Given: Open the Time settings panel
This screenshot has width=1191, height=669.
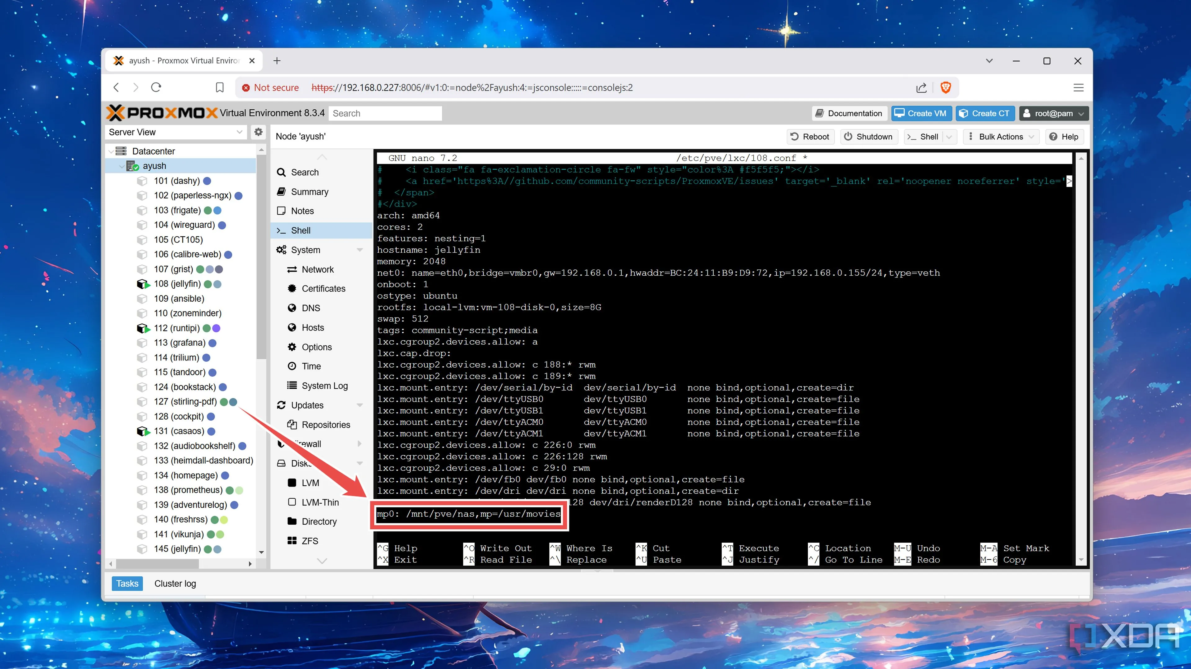Looking at the screenshot, I should (310, 366).
